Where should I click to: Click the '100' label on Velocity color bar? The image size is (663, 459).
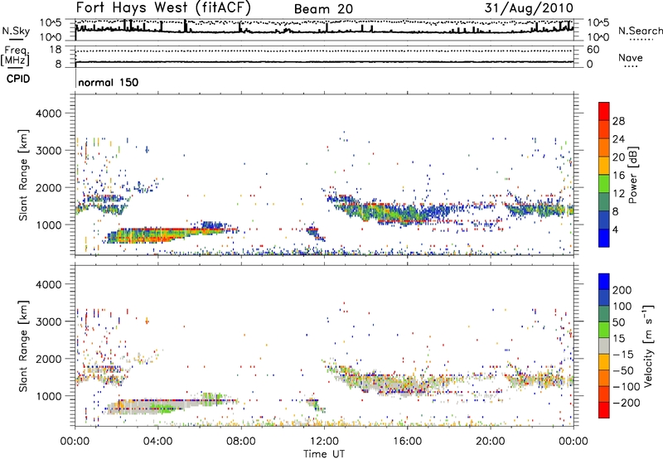click(622, 307)
